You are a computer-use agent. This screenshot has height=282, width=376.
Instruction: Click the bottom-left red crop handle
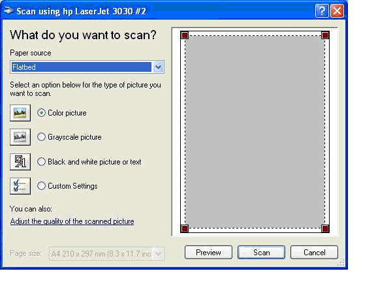click(x=185, y=228)
